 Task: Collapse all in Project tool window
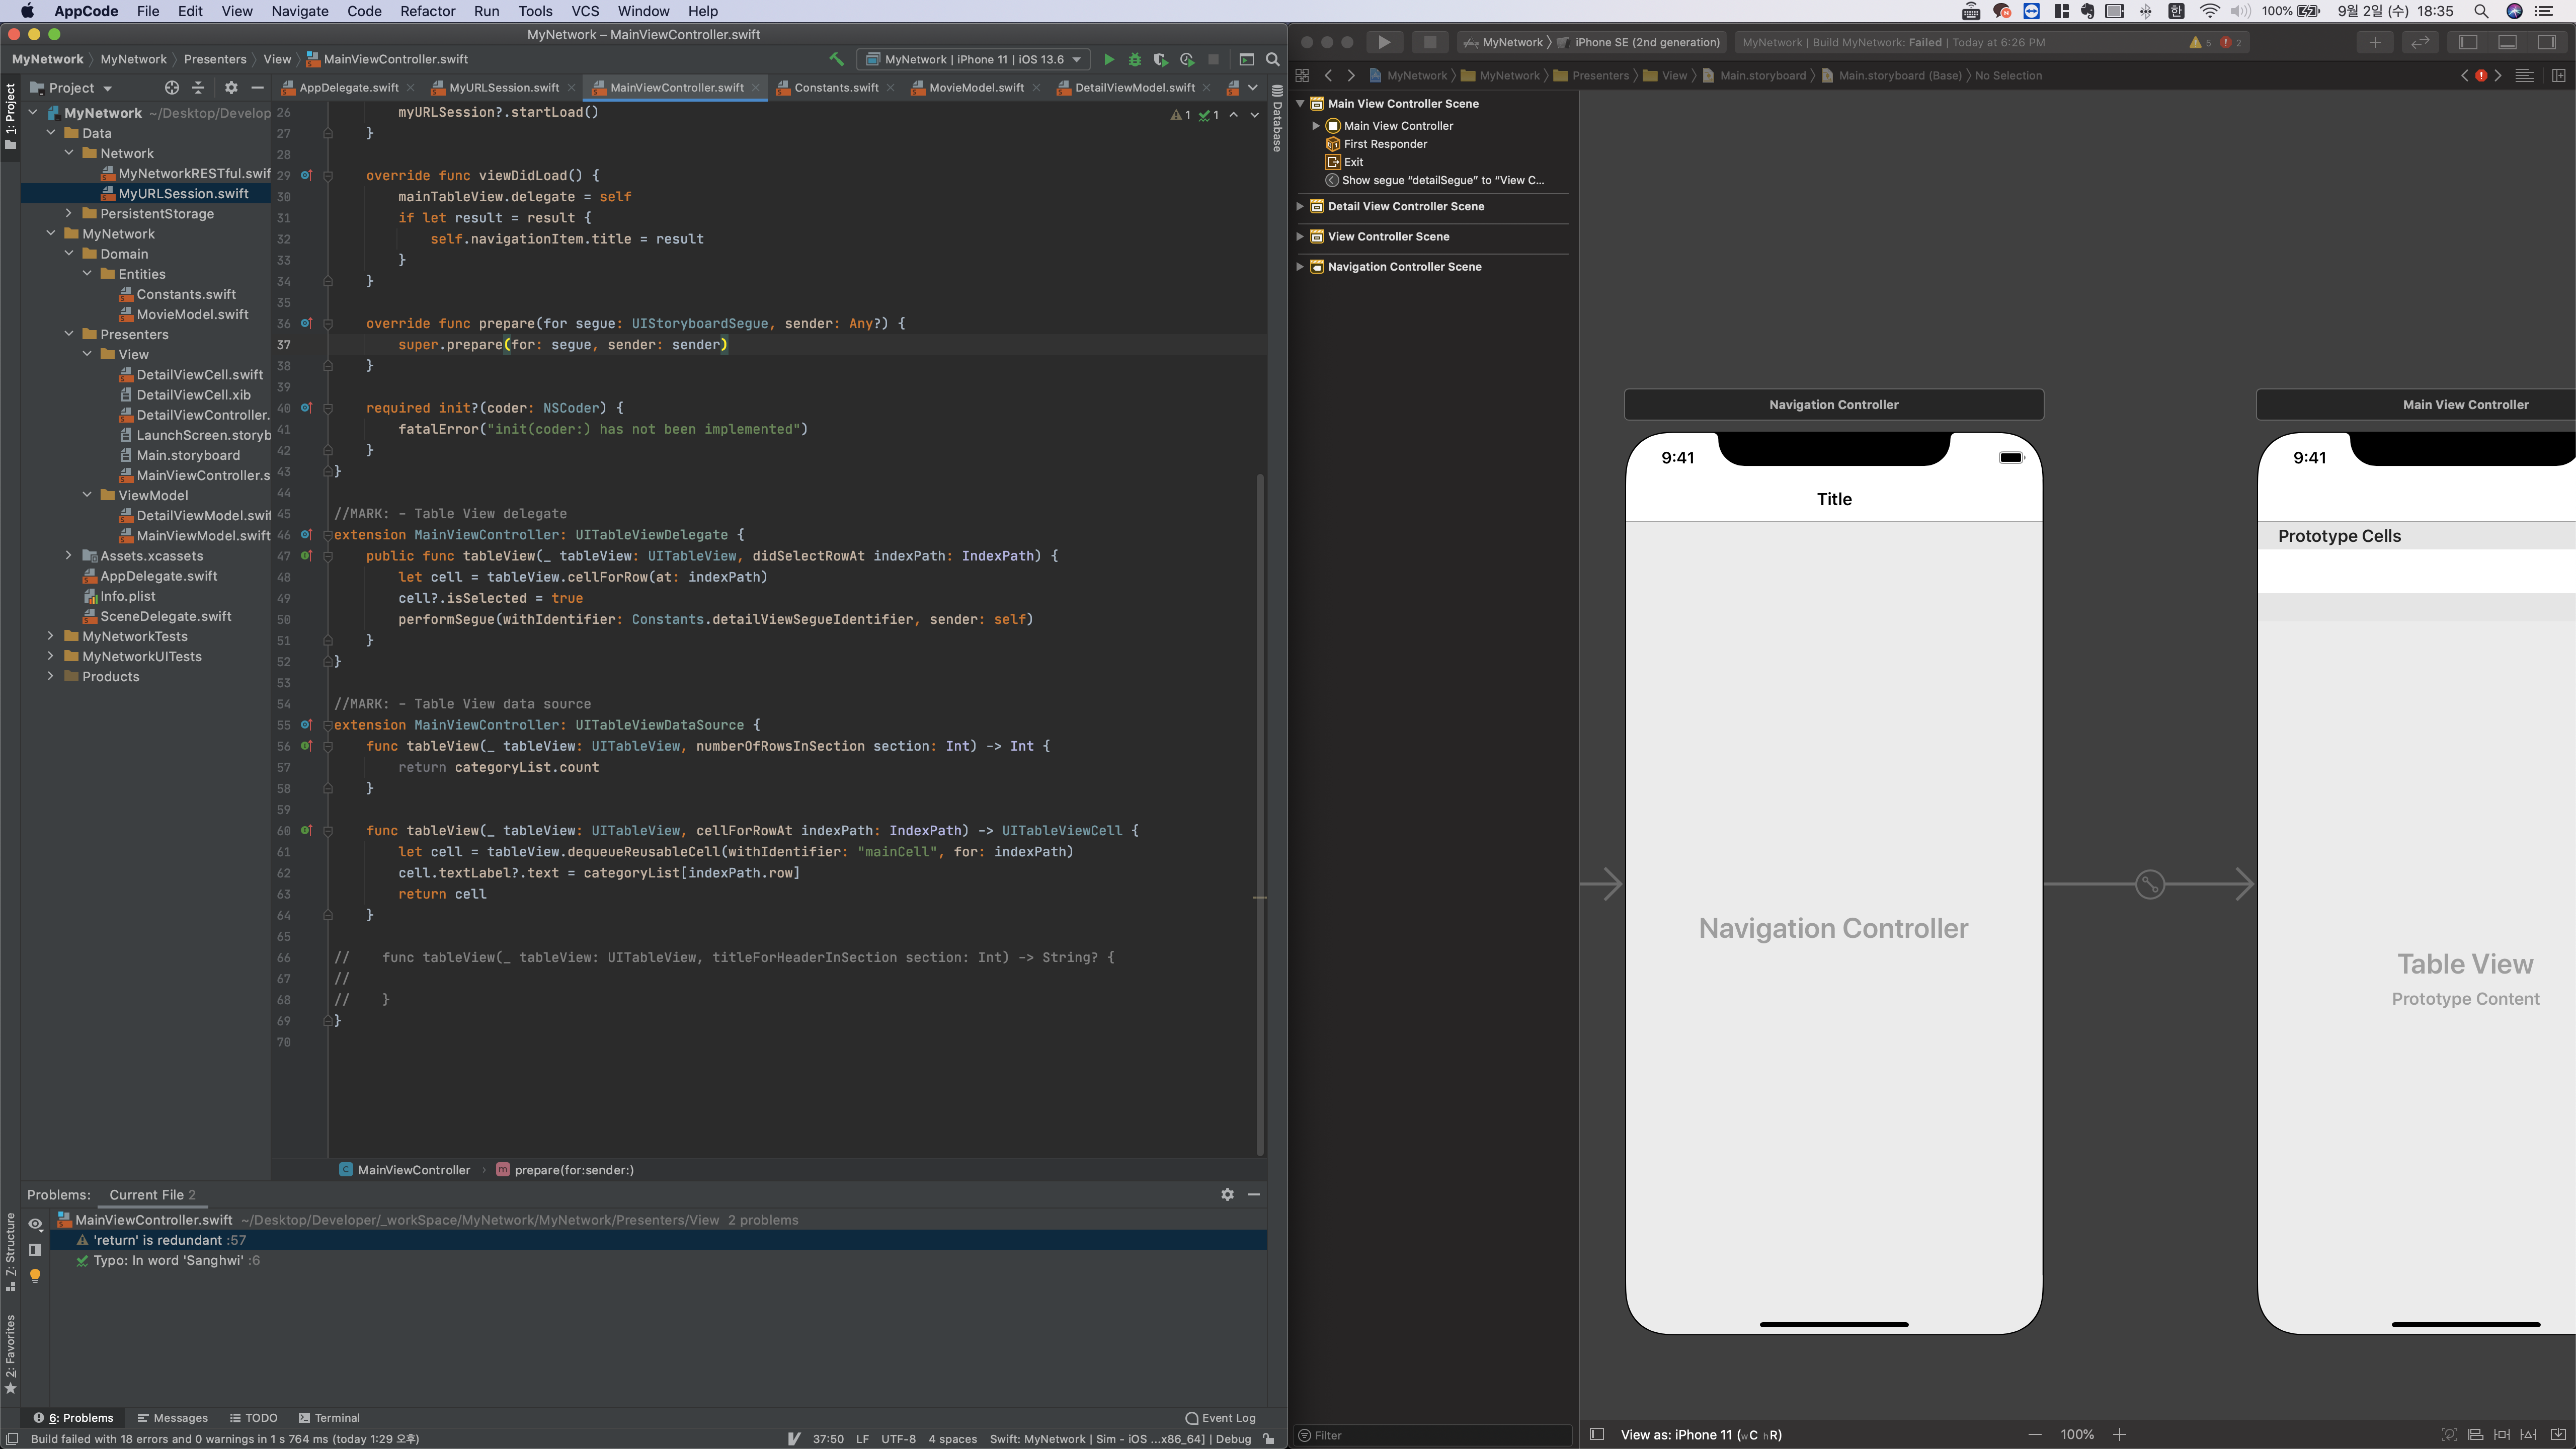pyautogui.click(x=198, y=88)
